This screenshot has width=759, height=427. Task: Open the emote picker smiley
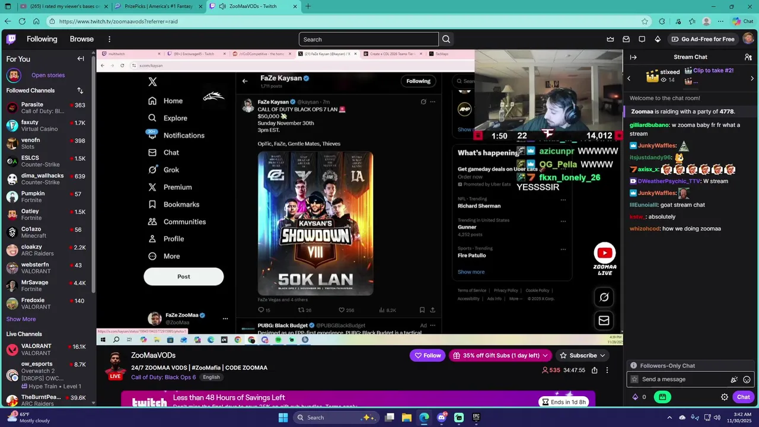747,380
